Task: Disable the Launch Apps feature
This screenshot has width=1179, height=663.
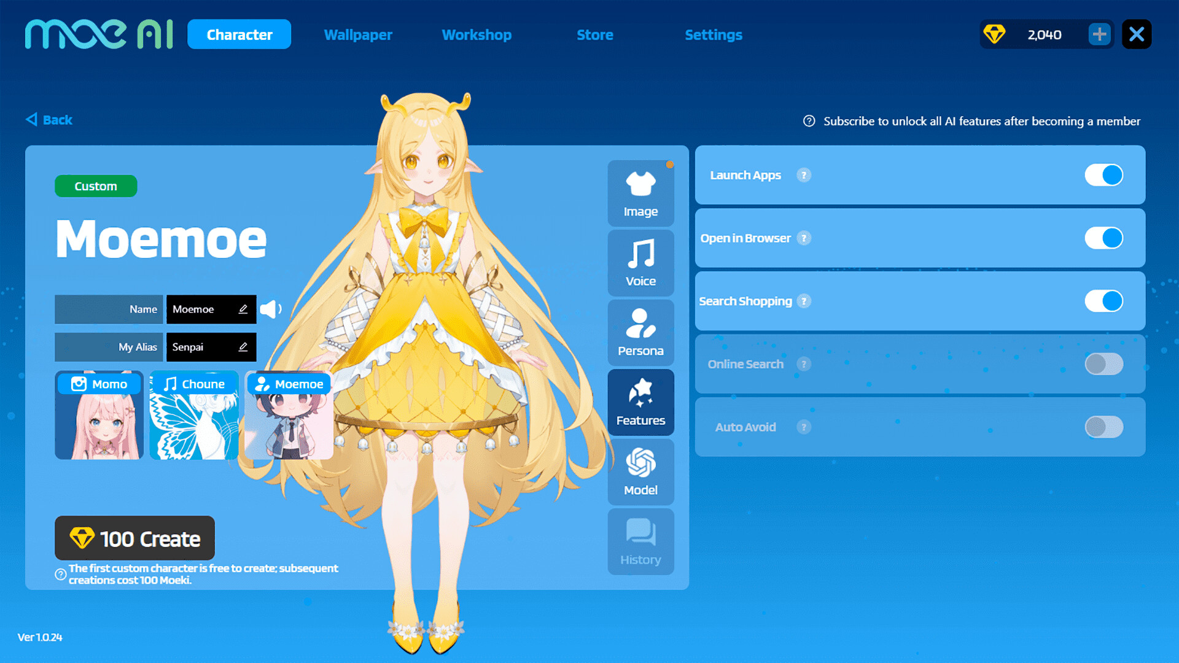Action: [x=1103, y=175]
